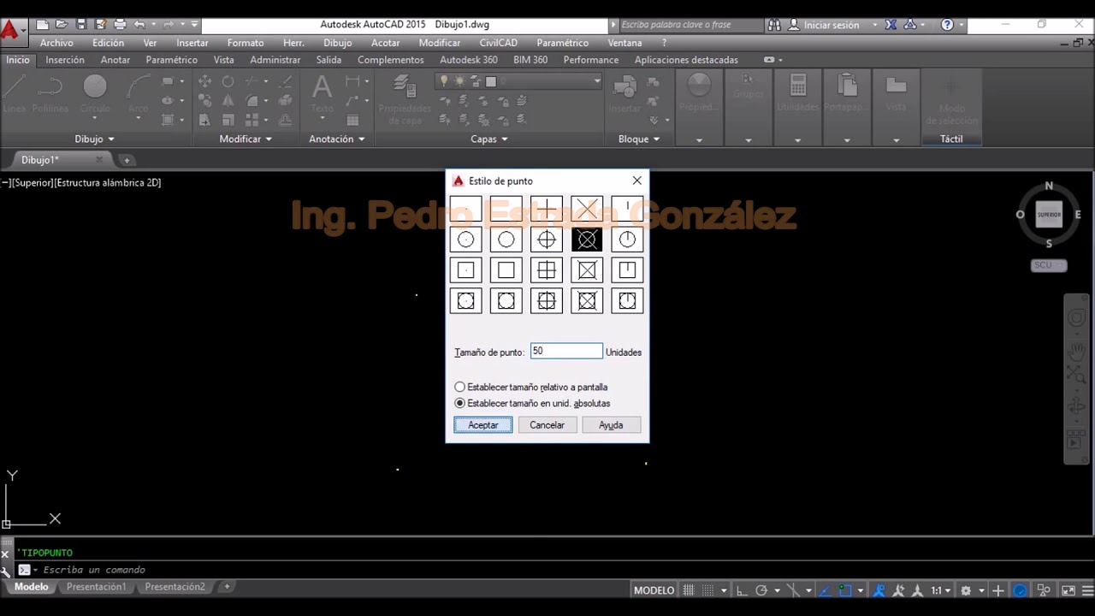This screenshot has height=616, width=1095.
Task: Open the 1:1 annotation scale dropdown
Action: point(941,590)
